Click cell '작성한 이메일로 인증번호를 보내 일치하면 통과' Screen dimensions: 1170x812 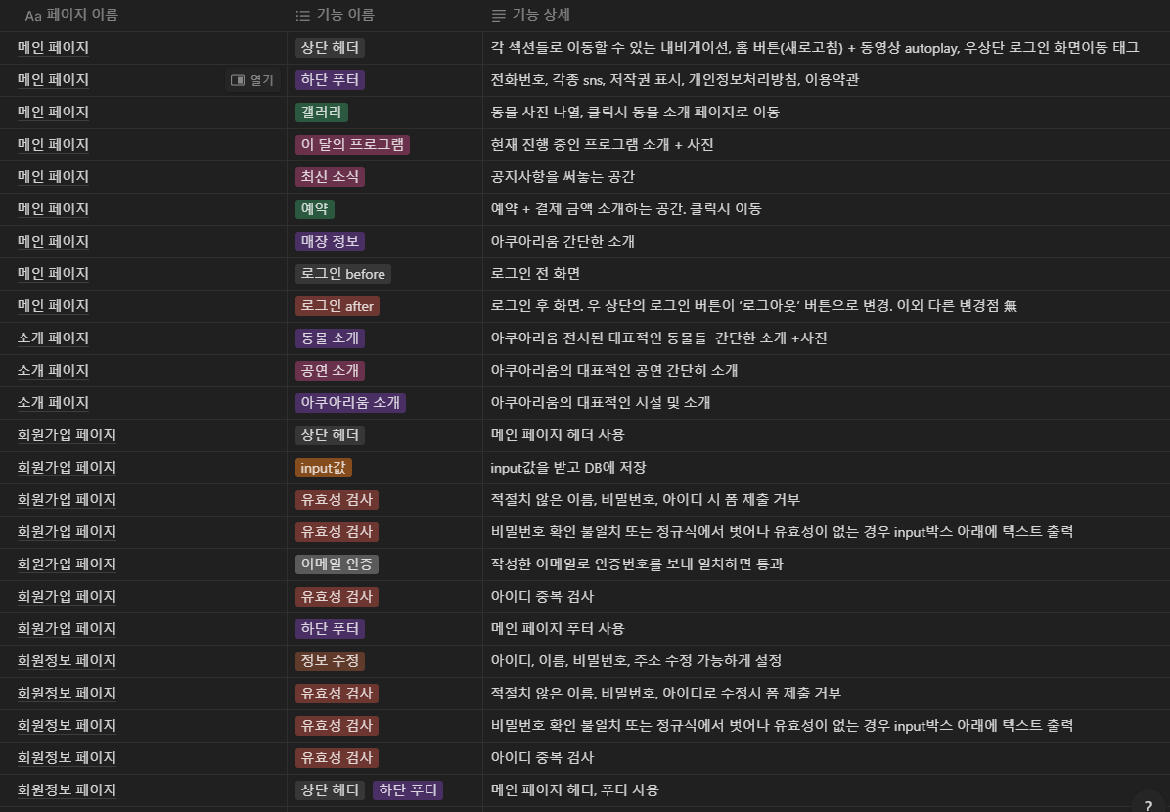pyautogui.click(x=637, y=564)
